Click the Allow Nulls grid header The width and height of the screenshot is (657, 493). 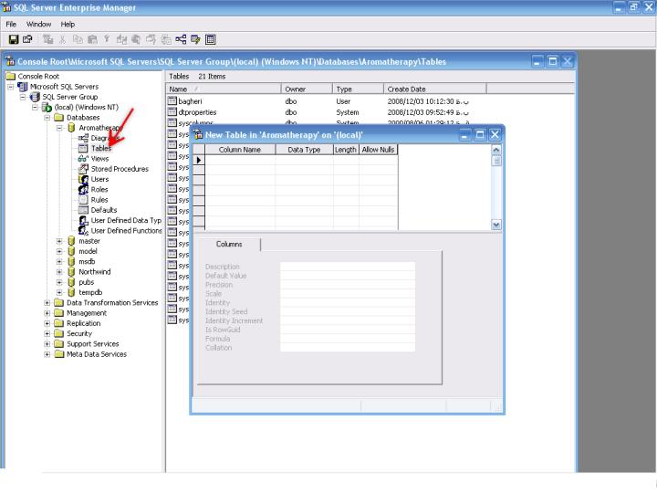click(378, 150)
